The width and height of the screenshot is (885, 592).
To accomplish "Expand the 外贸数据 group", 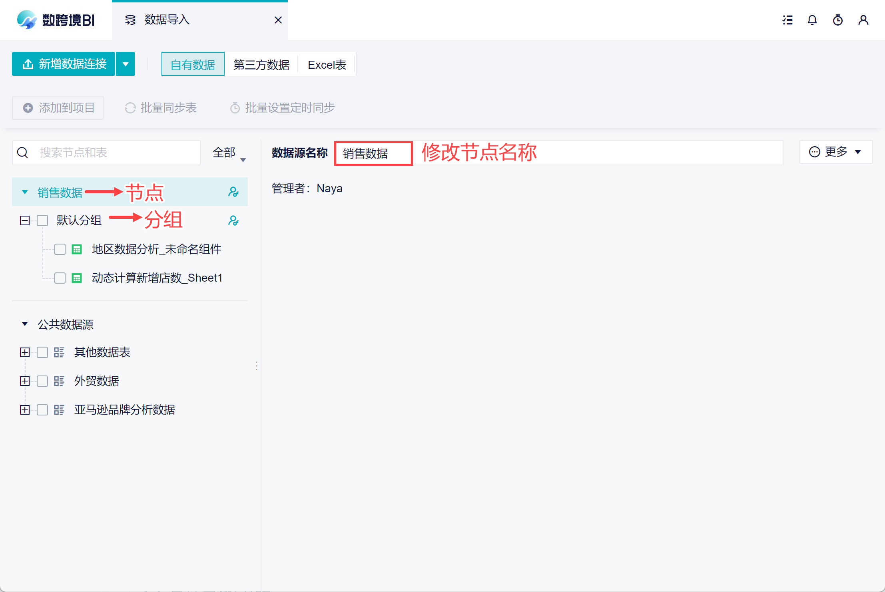I will (25, 381).
